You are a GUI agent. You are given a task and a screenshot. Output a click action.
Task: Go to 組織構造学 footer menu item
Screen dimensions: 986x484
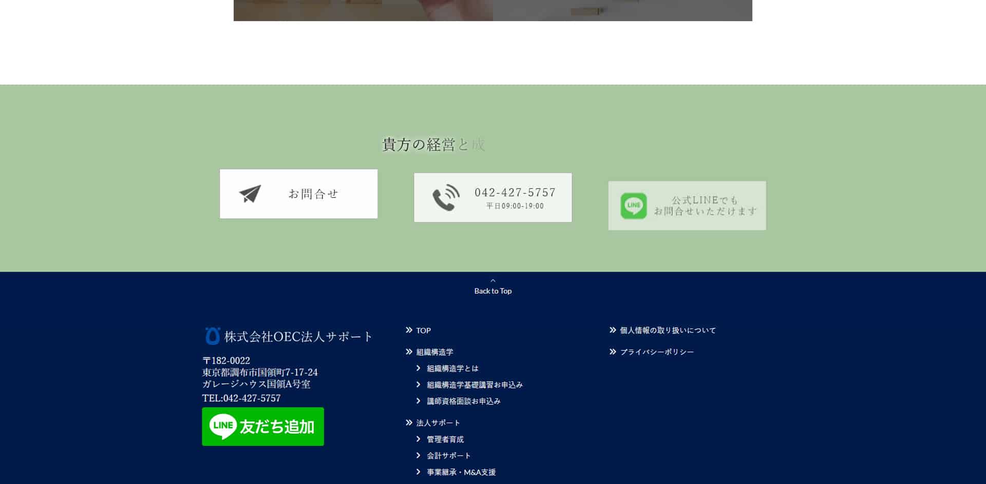[434, 352]
